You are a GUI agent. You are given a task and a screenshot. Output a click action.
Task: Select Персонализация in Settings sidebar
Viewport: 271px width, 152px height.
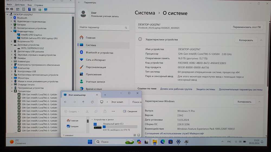(x=96, y=67)
